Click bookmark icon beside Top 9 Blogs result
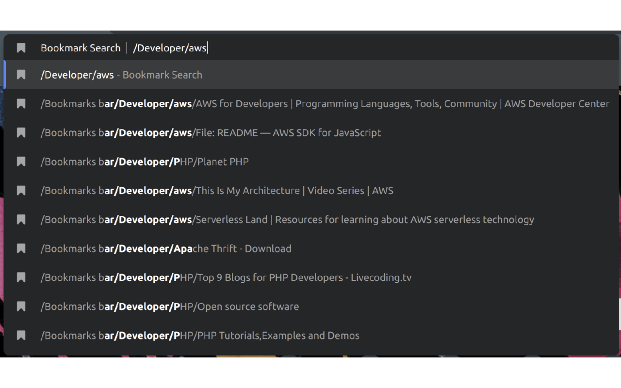The height and width of the screenshot is (388, 621). tap(21, 277)
